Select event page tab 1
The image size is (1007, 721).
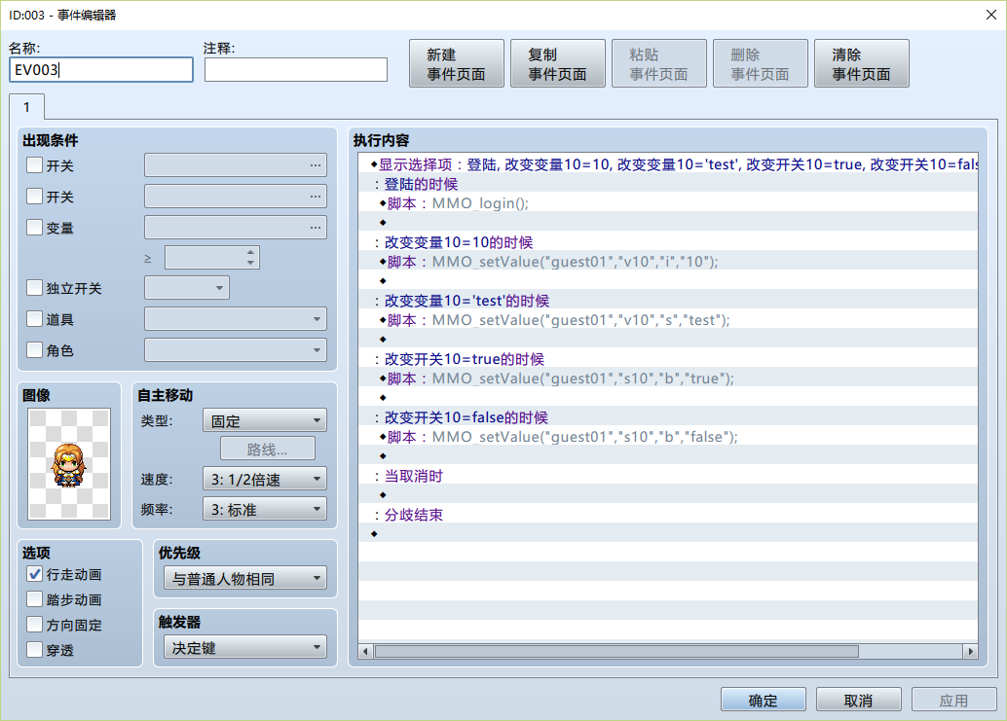pos(26,107)
